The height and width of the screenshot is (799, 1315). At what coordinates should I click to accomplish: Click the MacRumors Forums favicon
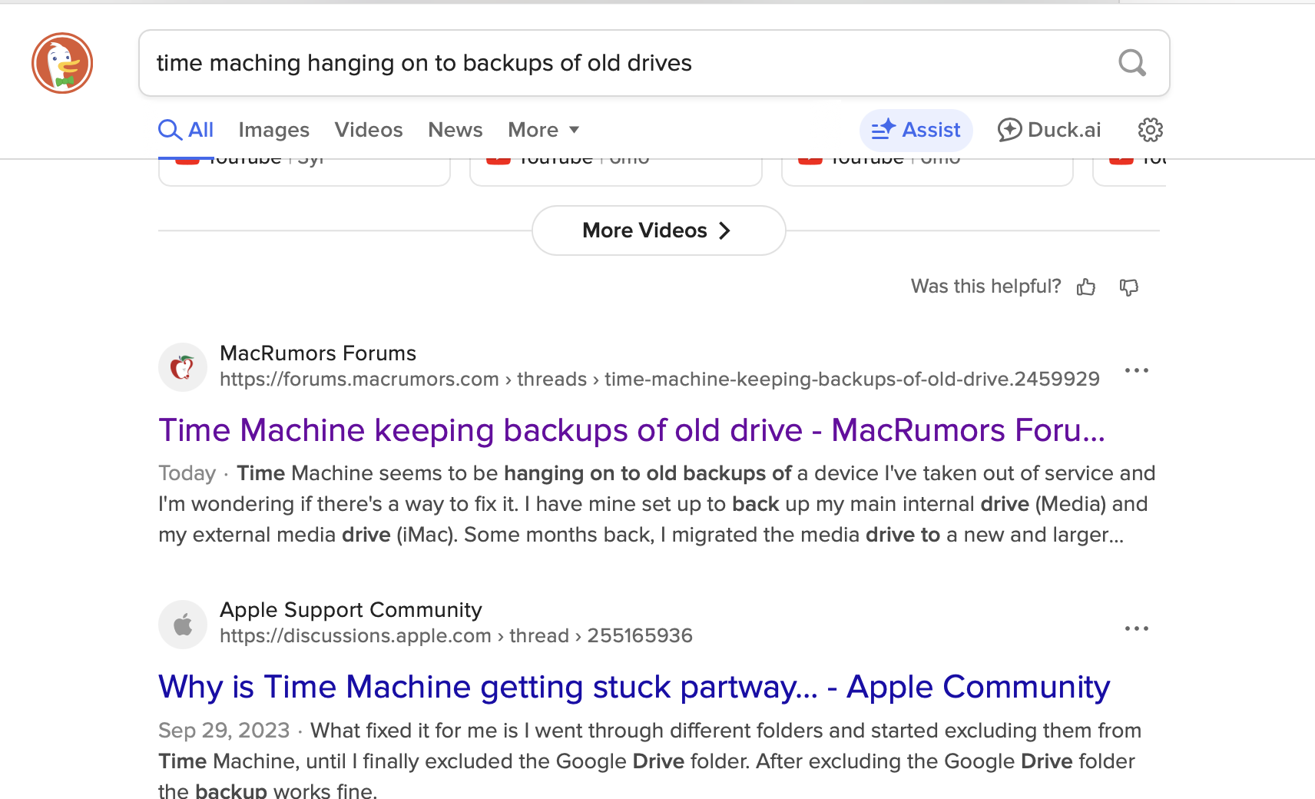point(183,367)
